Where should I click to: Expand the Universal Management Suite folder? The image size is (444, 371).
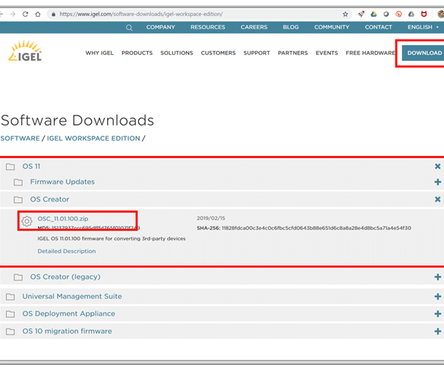point(437,296)
